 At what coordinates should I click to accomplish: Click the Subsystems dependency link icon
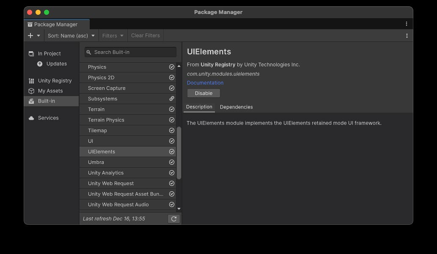click(x=172, y=99)
